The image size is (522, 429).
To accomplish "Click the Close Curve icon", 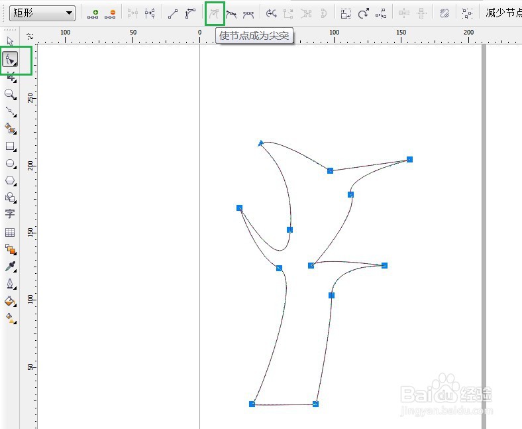I will (x=323, y=14).
